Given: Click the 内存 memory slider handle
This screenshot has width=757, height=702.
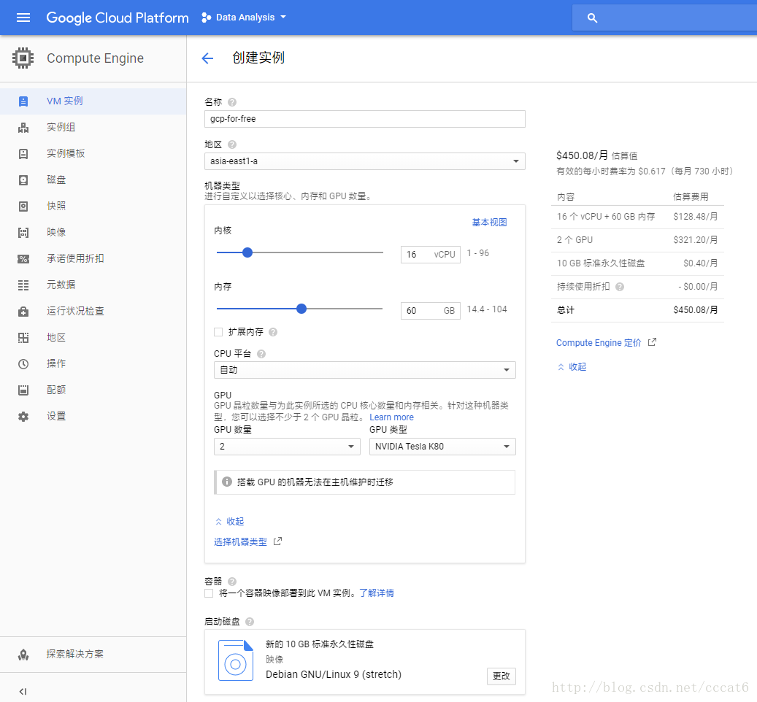Looking at the screenshot, I should [x=301, y=309].
